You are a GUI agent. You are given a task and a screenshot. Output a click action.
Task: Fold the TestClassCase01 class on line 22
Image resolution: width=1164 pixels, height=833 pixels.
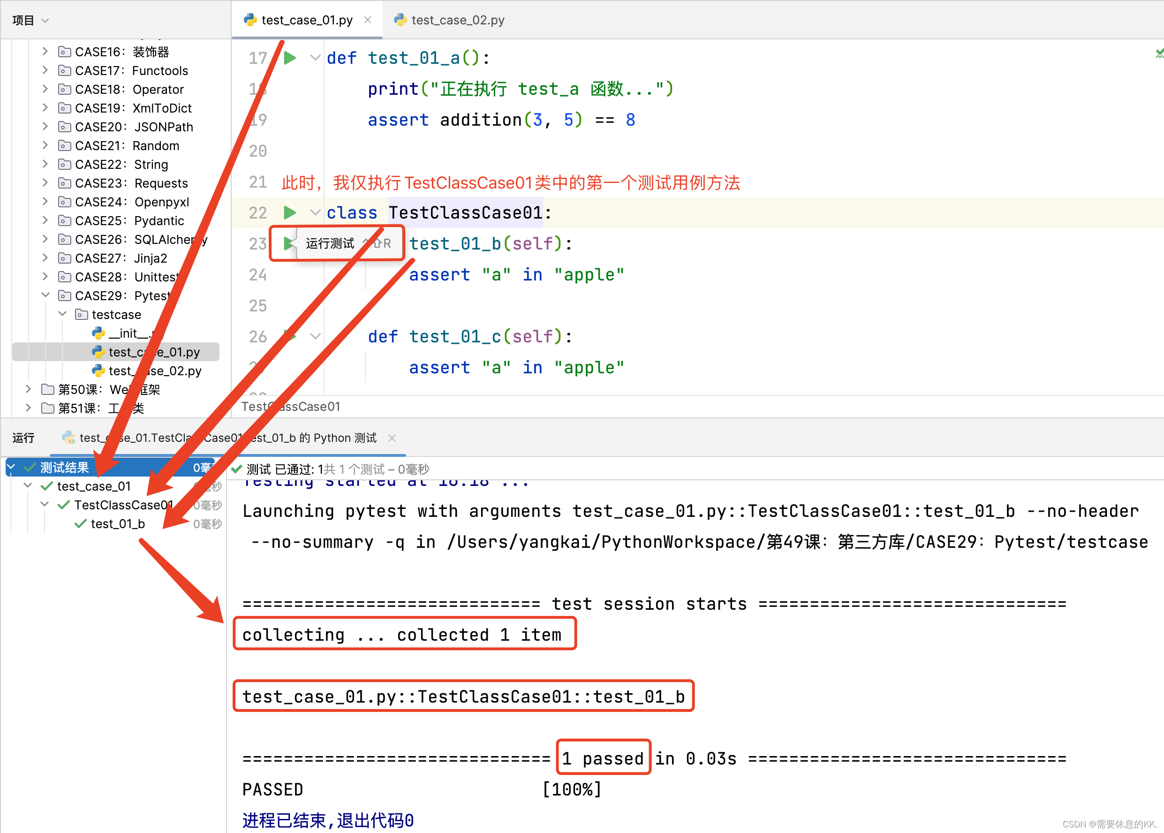tap(315, 212)
